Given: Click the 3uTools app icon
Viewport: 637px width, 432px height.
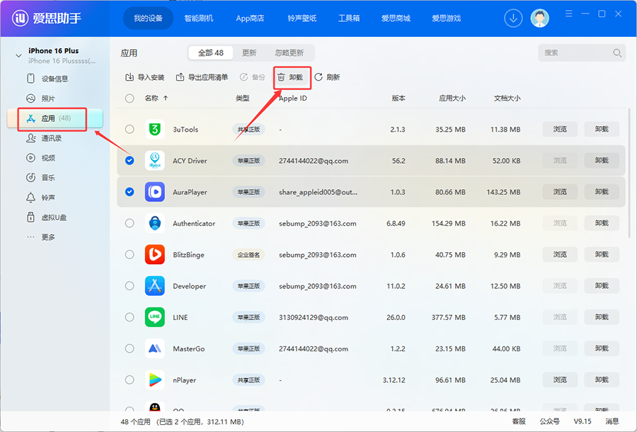Looking at the screenshot, I should [155, 129].
